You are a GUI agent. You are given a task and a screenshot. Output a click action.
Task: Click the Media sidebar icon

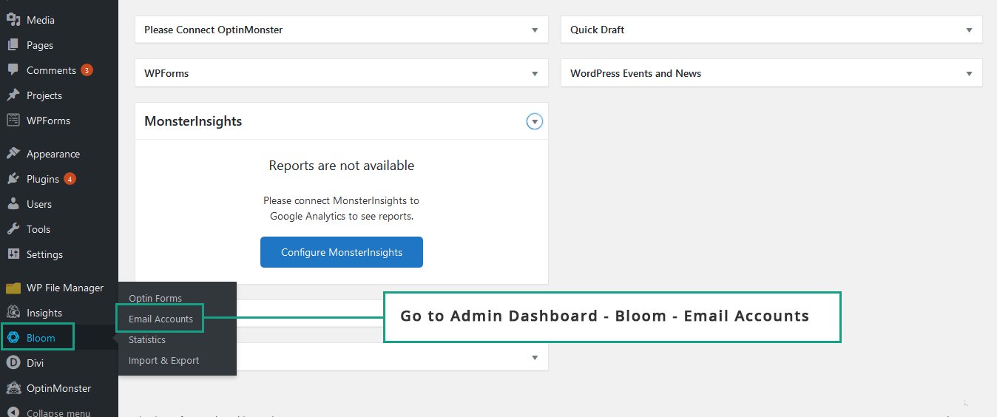point(13,20)
